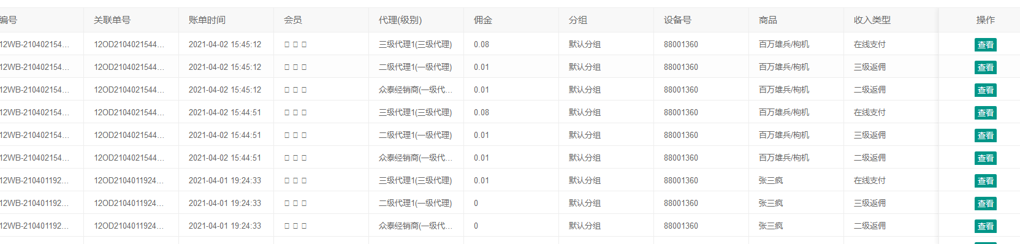Click 张三疯 product in the 三级返佣 row
Image resolution: width=1020 pixels, height=244 pixels.
[x=771, y=204]
